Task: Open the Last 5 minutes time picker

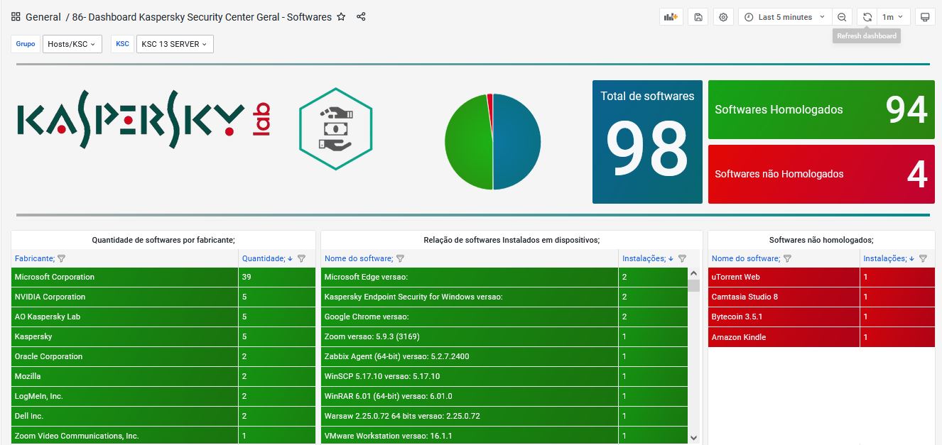Action: tap(785, 17)
